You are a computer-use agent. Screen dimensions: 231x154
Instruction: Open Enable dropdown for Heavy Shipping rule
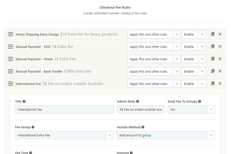(193, 34)
